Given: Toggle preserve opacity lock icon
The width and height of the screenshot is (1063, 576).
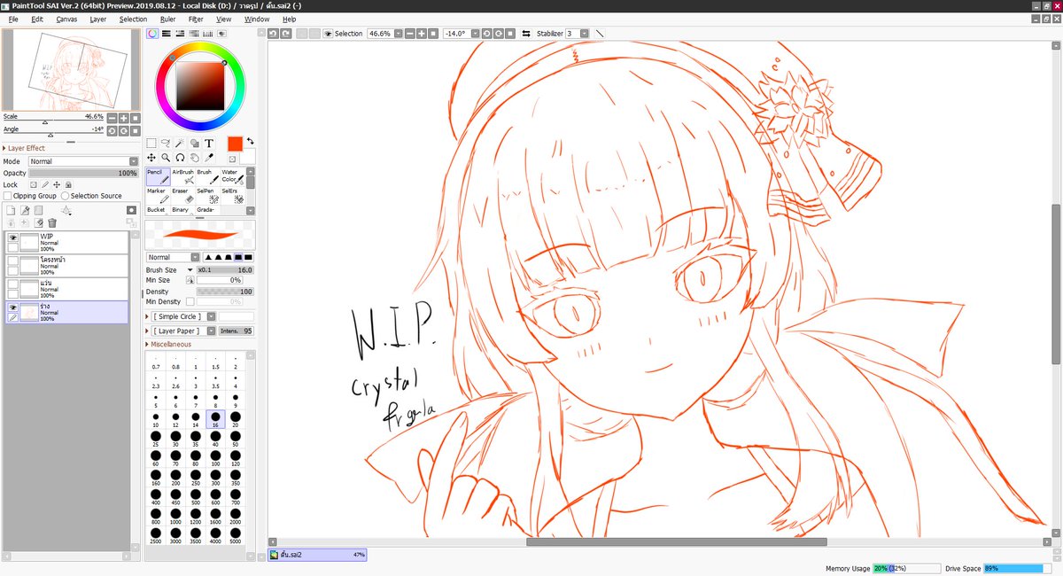Looking at the screenshot, I should click(x=33, y=184).
